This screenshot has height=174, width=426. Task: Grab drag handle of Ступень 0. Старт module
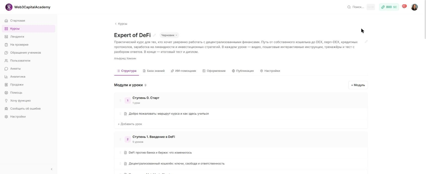(120, 100)
